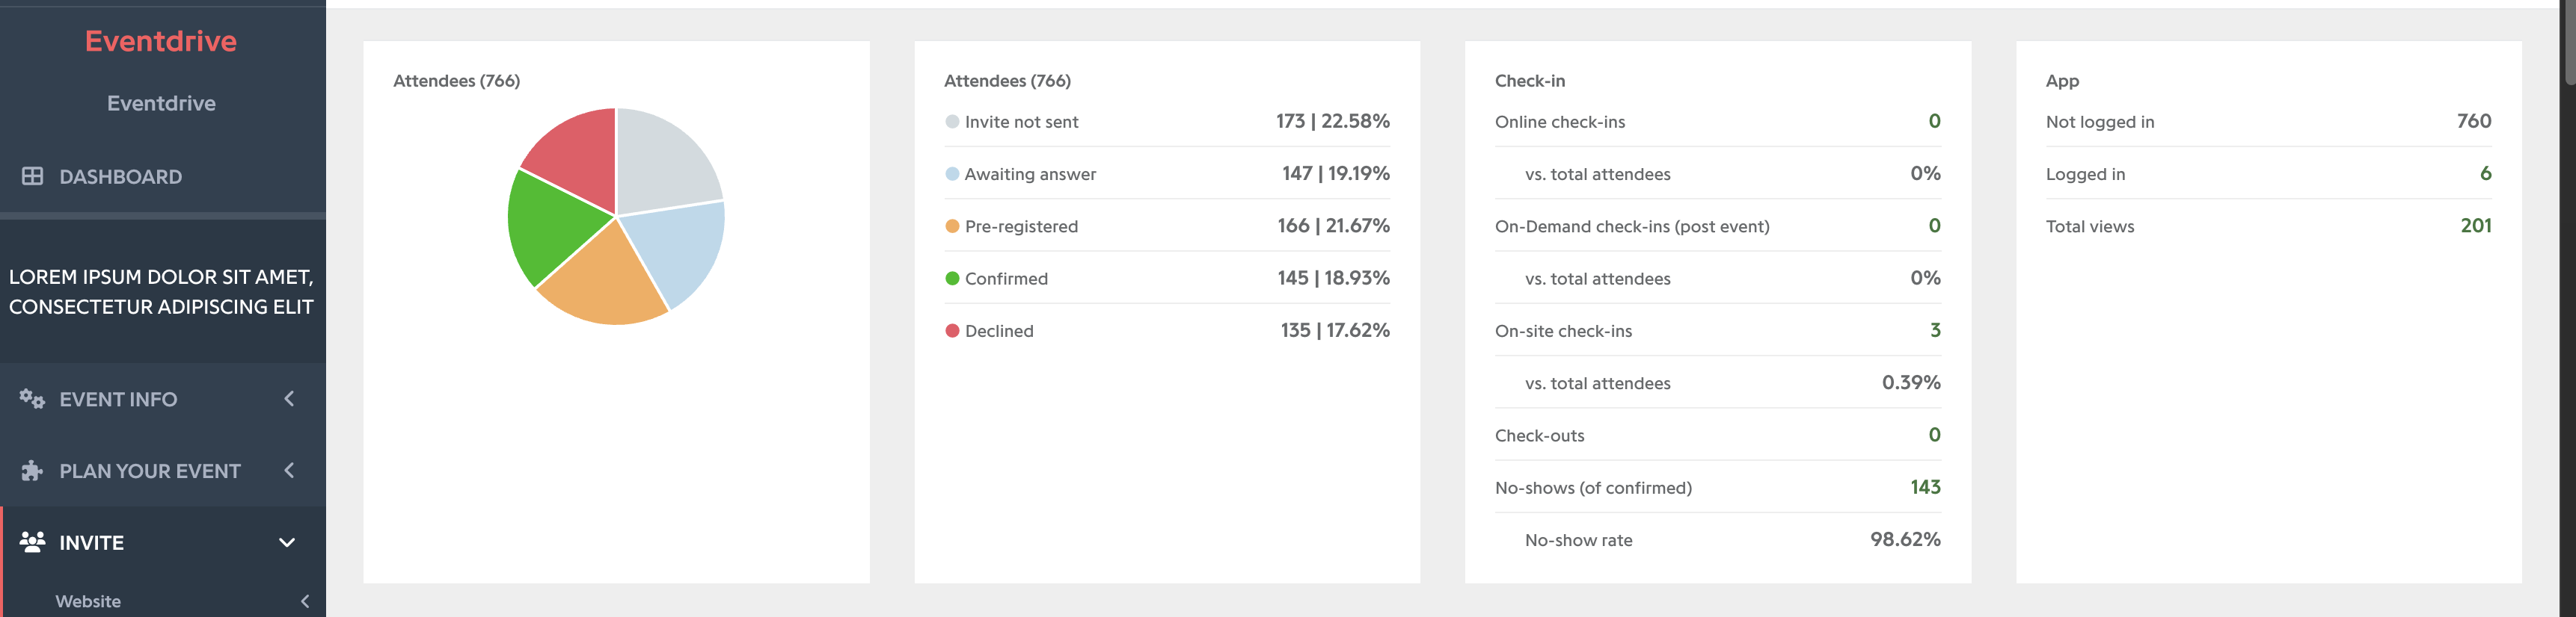Click the green Confirmed legend dot

tap(952, 279)
